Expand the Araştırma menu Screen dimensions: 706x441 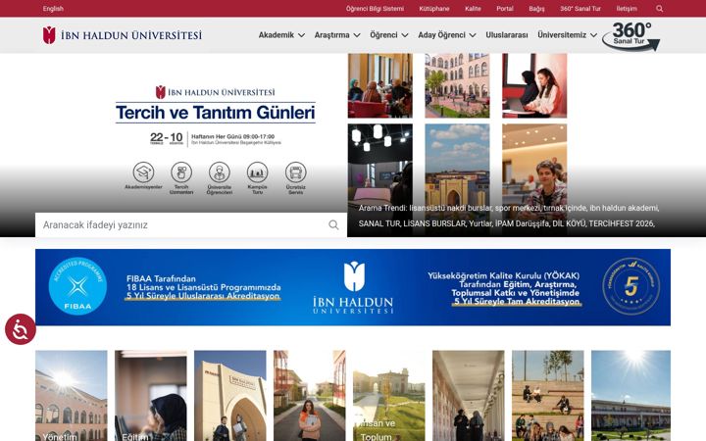(337, 35)
